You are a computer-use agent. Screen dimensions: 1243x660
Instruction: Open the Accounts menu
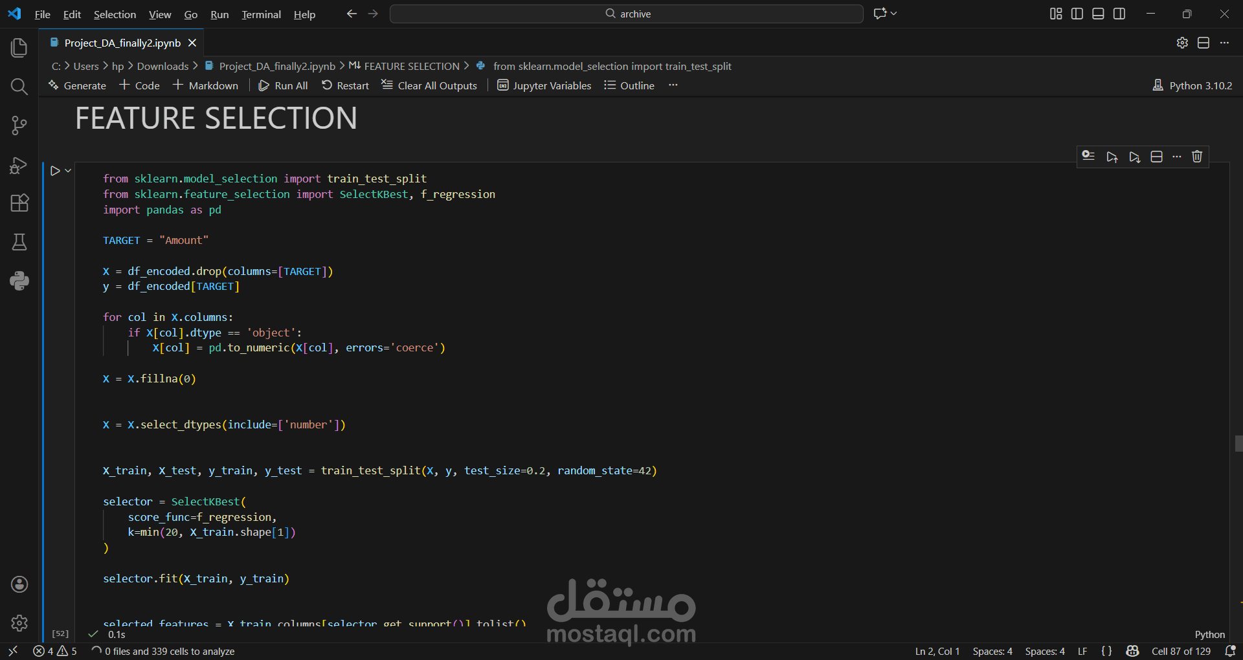[19, 584]
